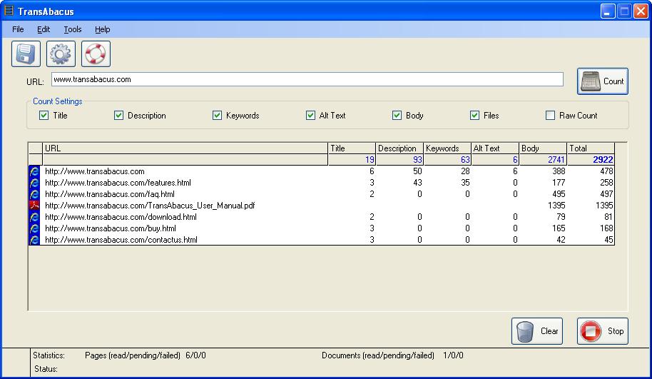The height and width of the screenshot is (379, 652).
Task: Open help via the lifebuoy toolbar icon
Action: point(96,54)
